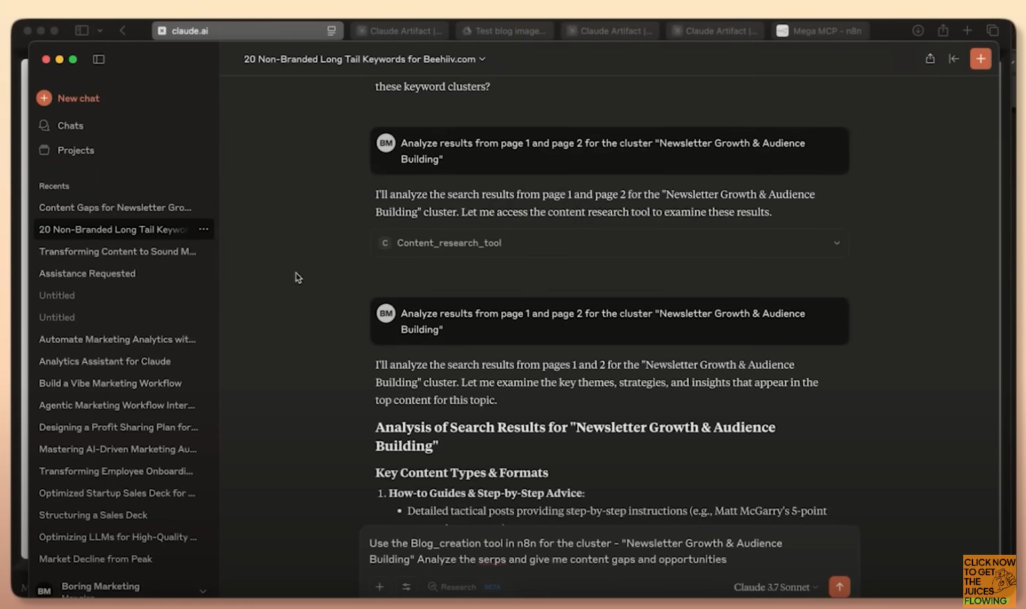Open the conversation title dropdown

(x=365, y=59)
